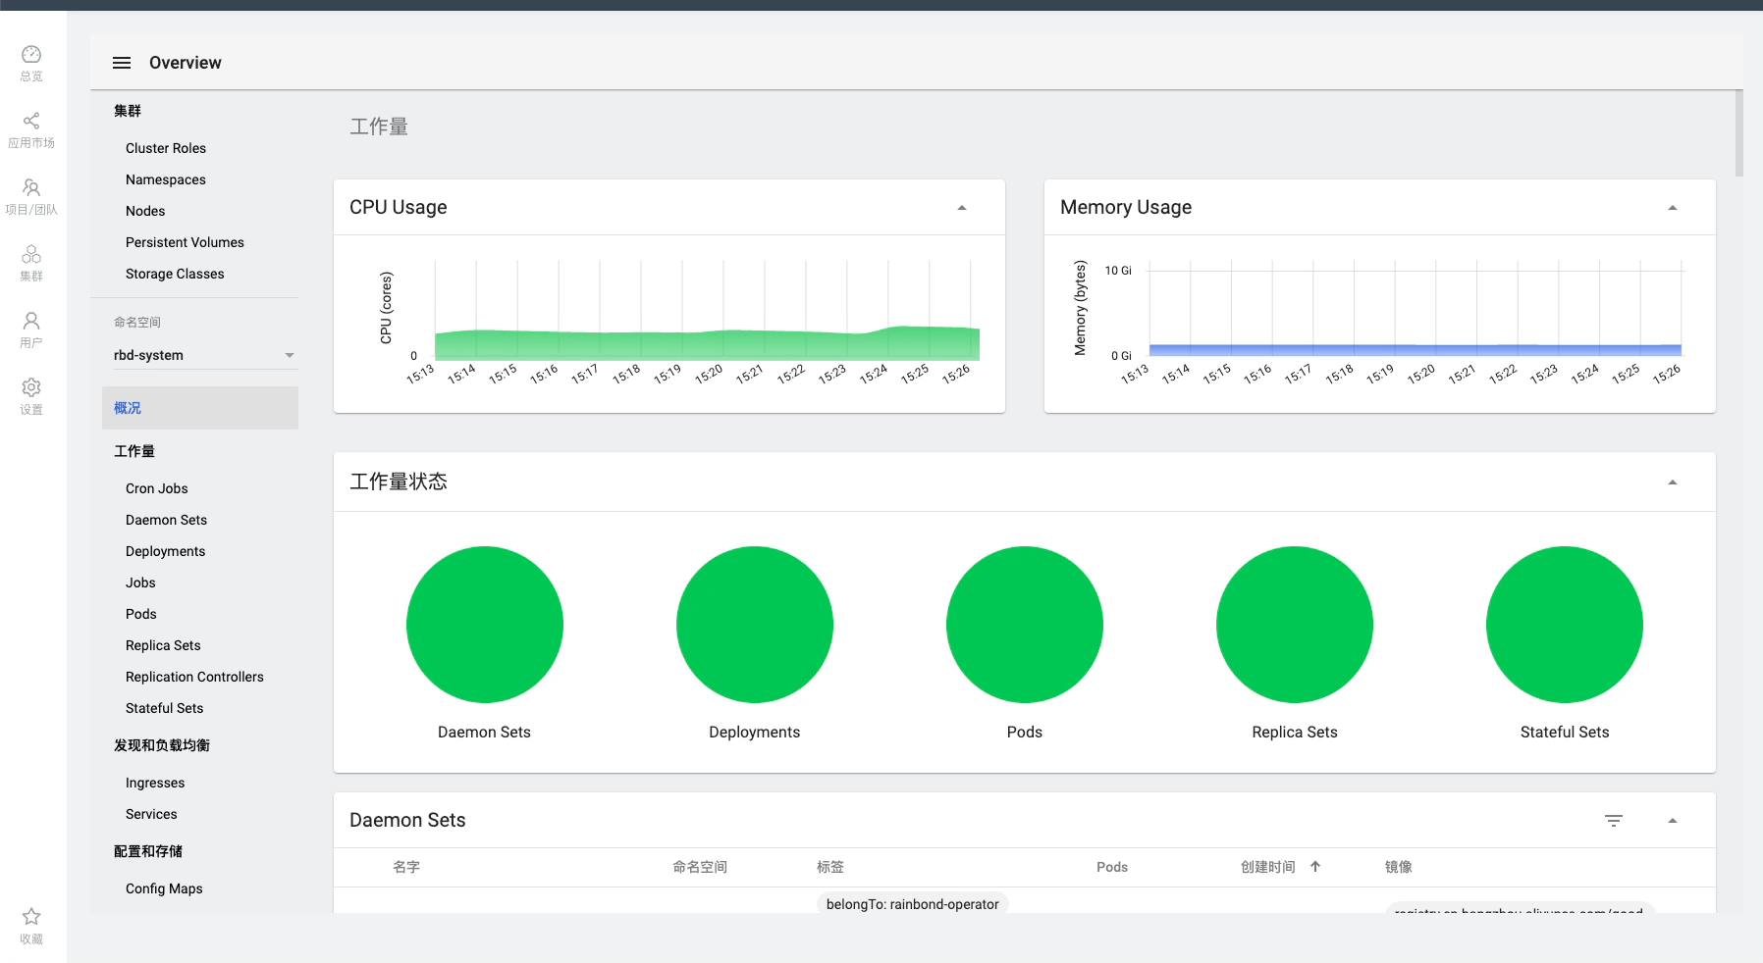Select 概况 in the side menu
This screenshot has width=1763, height=963.
pos(200,408)
